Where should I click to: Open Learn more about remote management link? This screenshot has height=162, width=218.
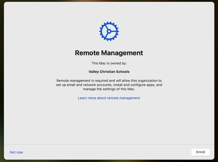tap(109, 98)
